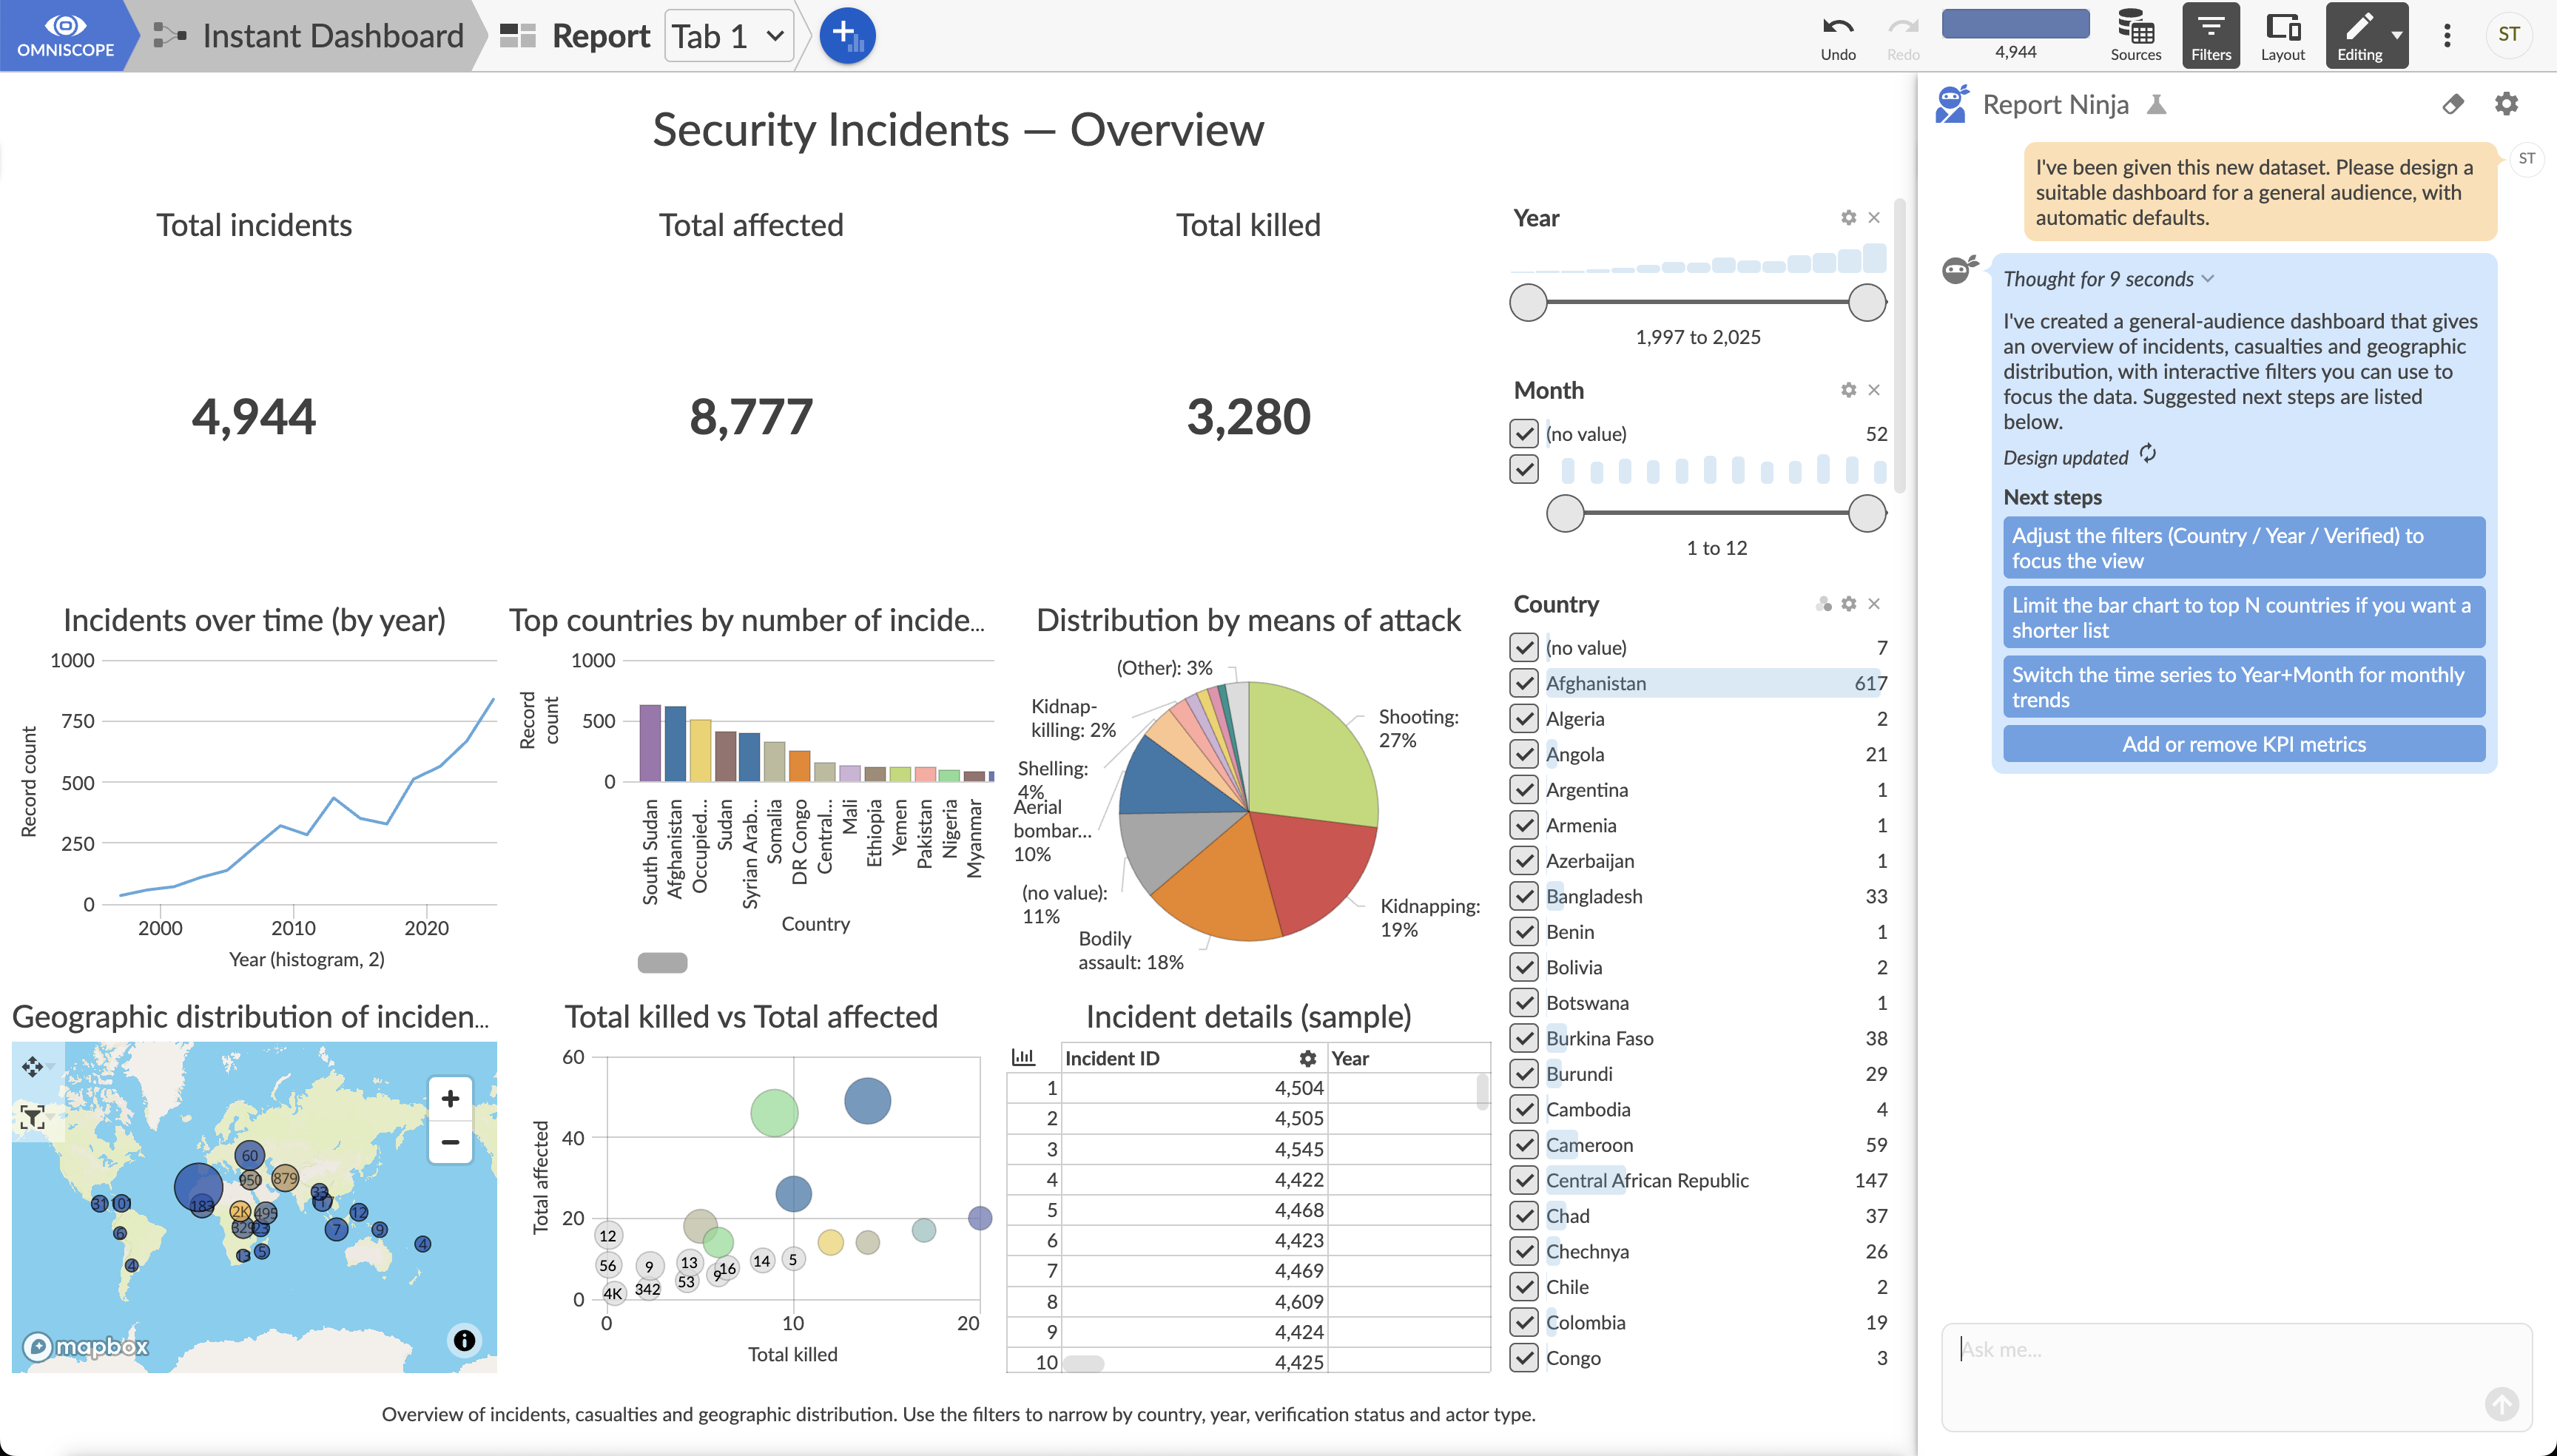Open the Sources database icon
This screenshot has width=2557, height=1456.
(2135, 27)
